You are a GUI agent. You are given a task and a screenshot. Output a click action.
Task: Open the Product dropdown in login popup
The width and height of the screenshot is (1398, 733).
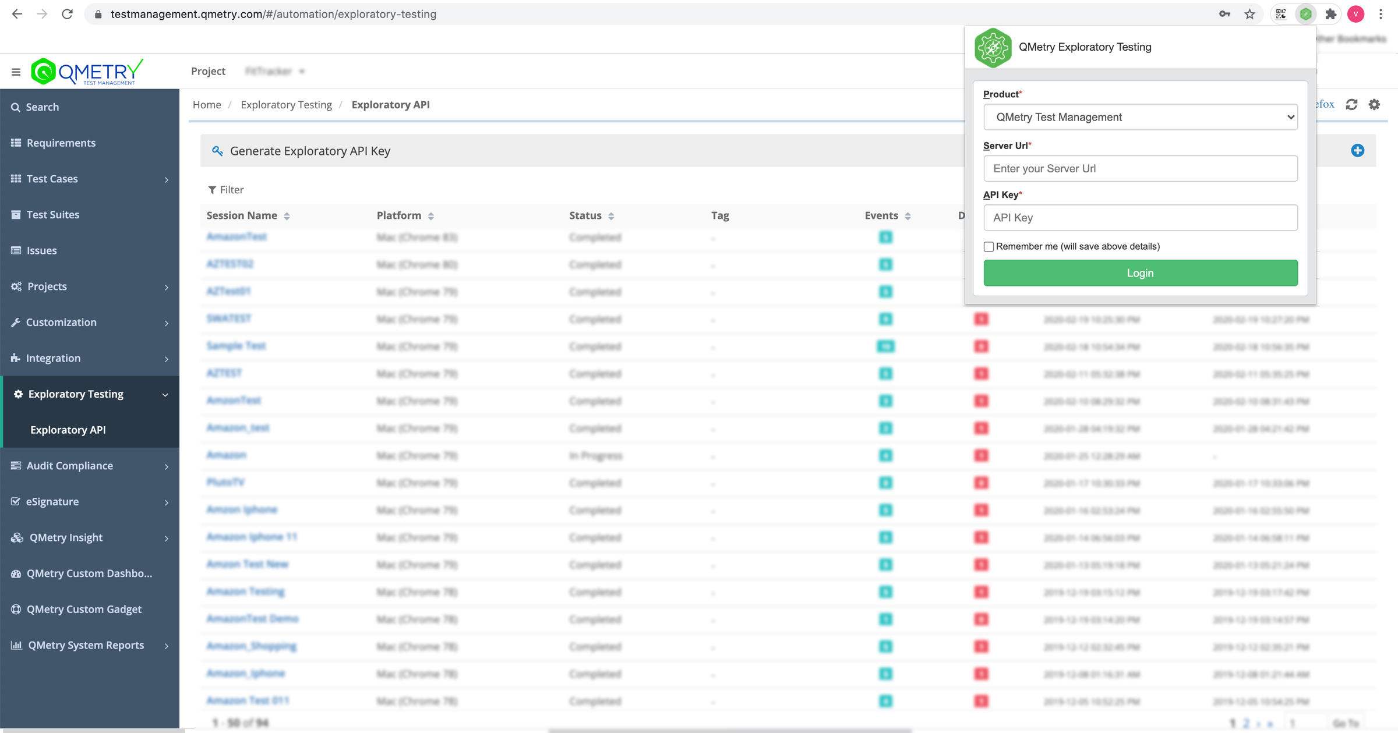pos(1140,117)
